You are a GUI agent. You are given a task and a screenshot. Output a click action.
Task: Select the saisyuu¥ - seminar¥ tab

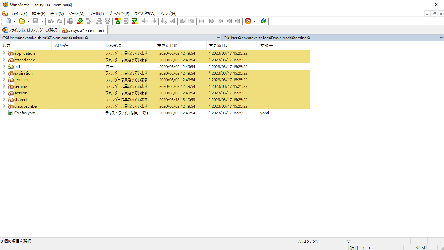[x=83, y=30]
